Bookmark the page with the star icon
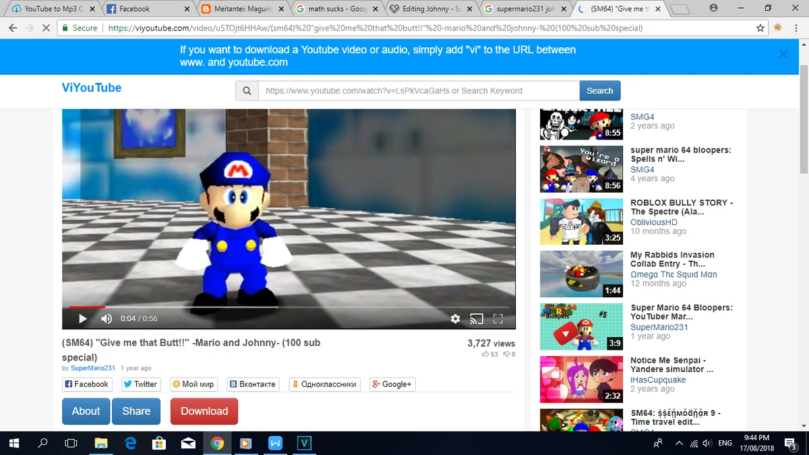Image resolution: width=809 pixels, height=455 pixels. [760, 28]
